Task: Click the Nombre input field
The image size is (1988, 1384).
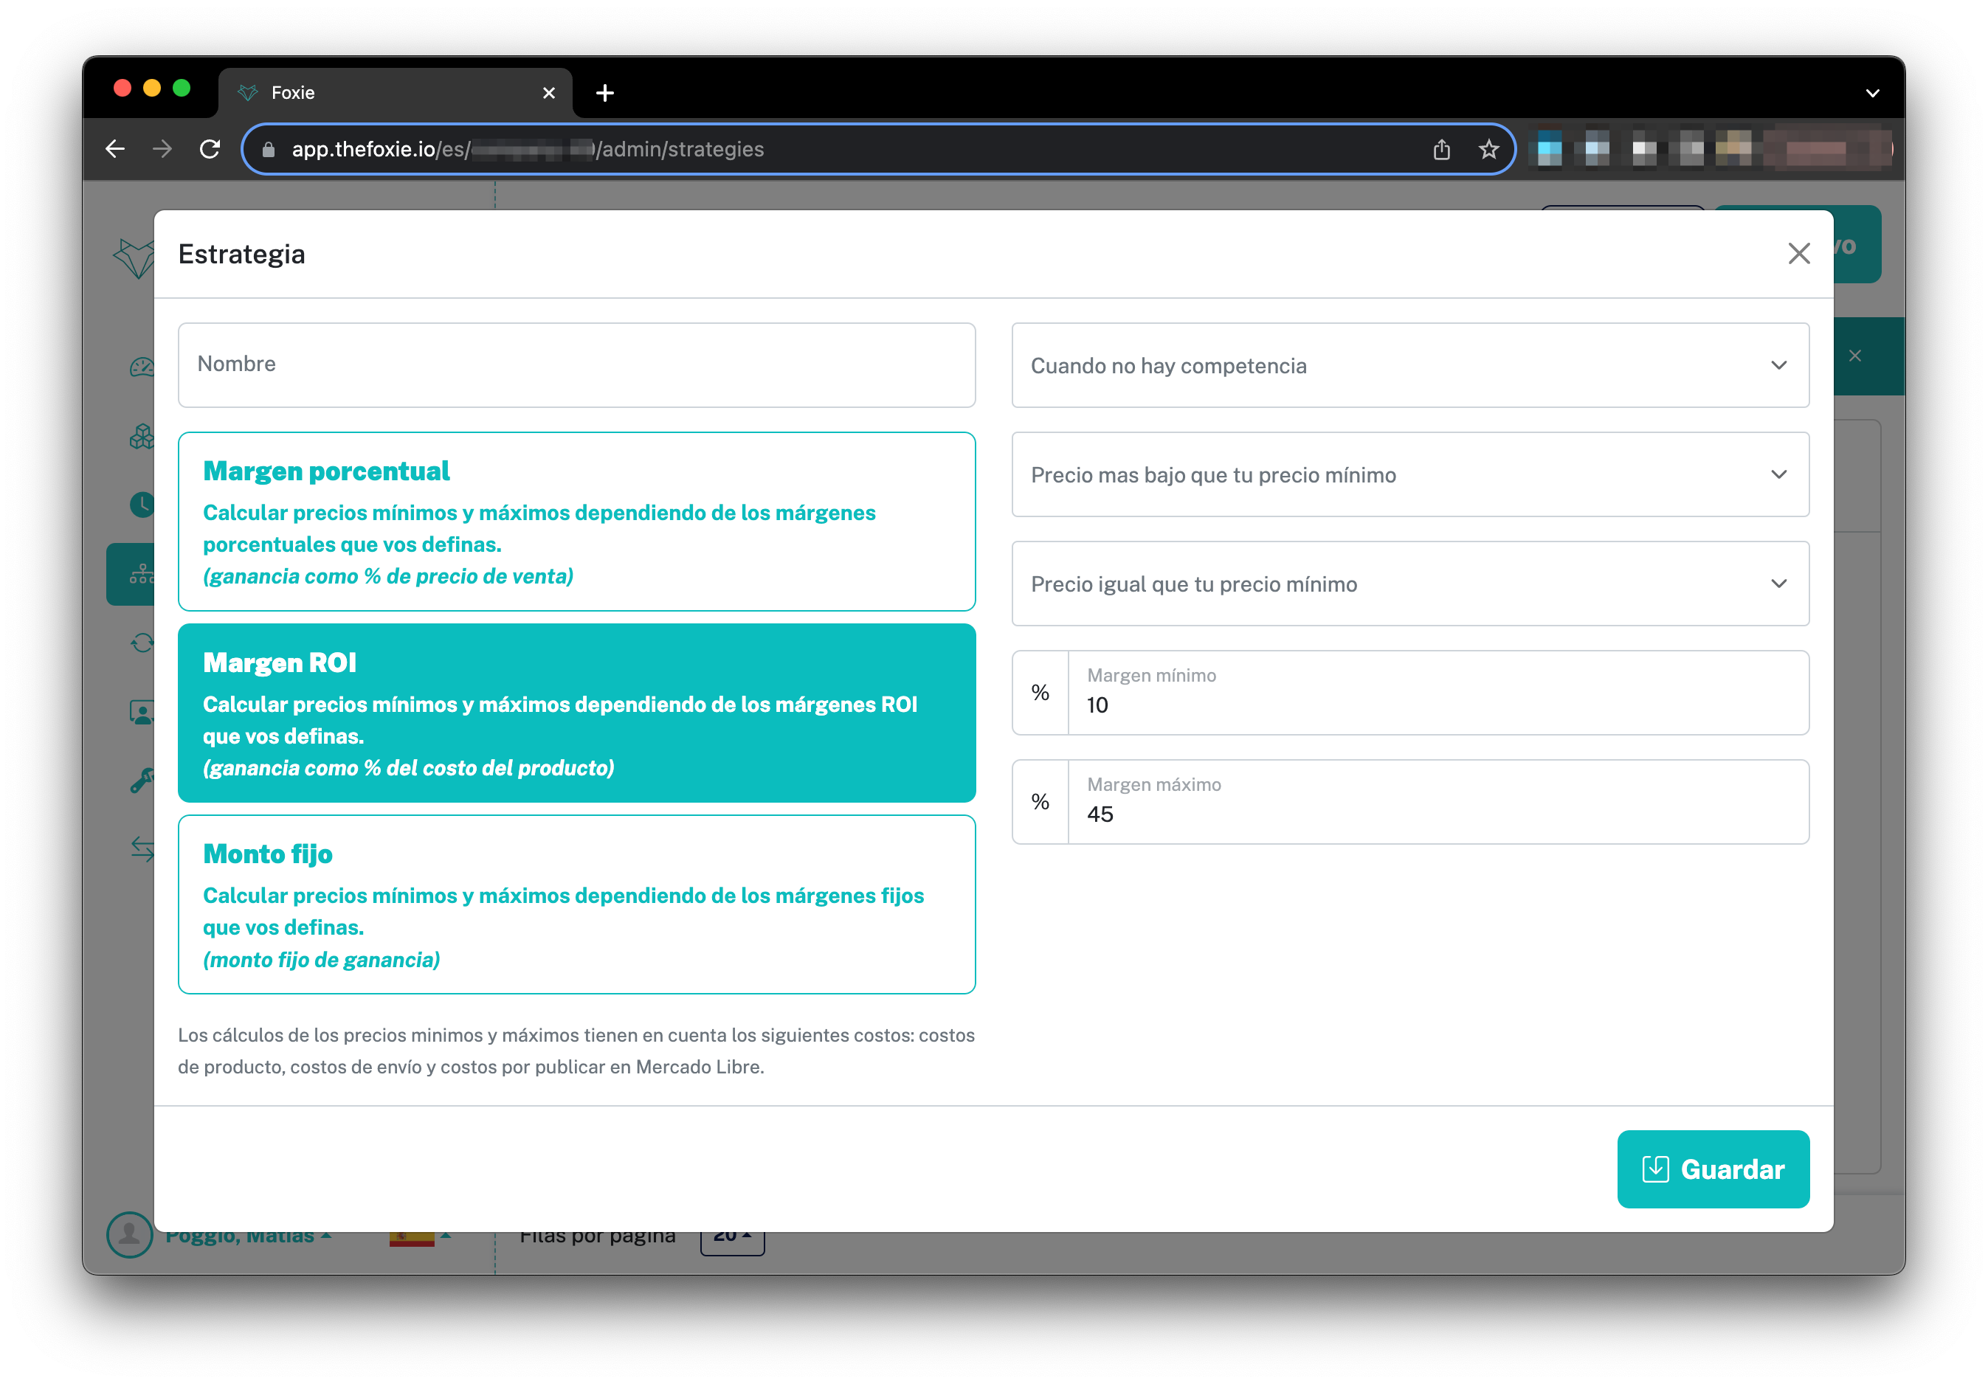Action: tap(576, 364)
